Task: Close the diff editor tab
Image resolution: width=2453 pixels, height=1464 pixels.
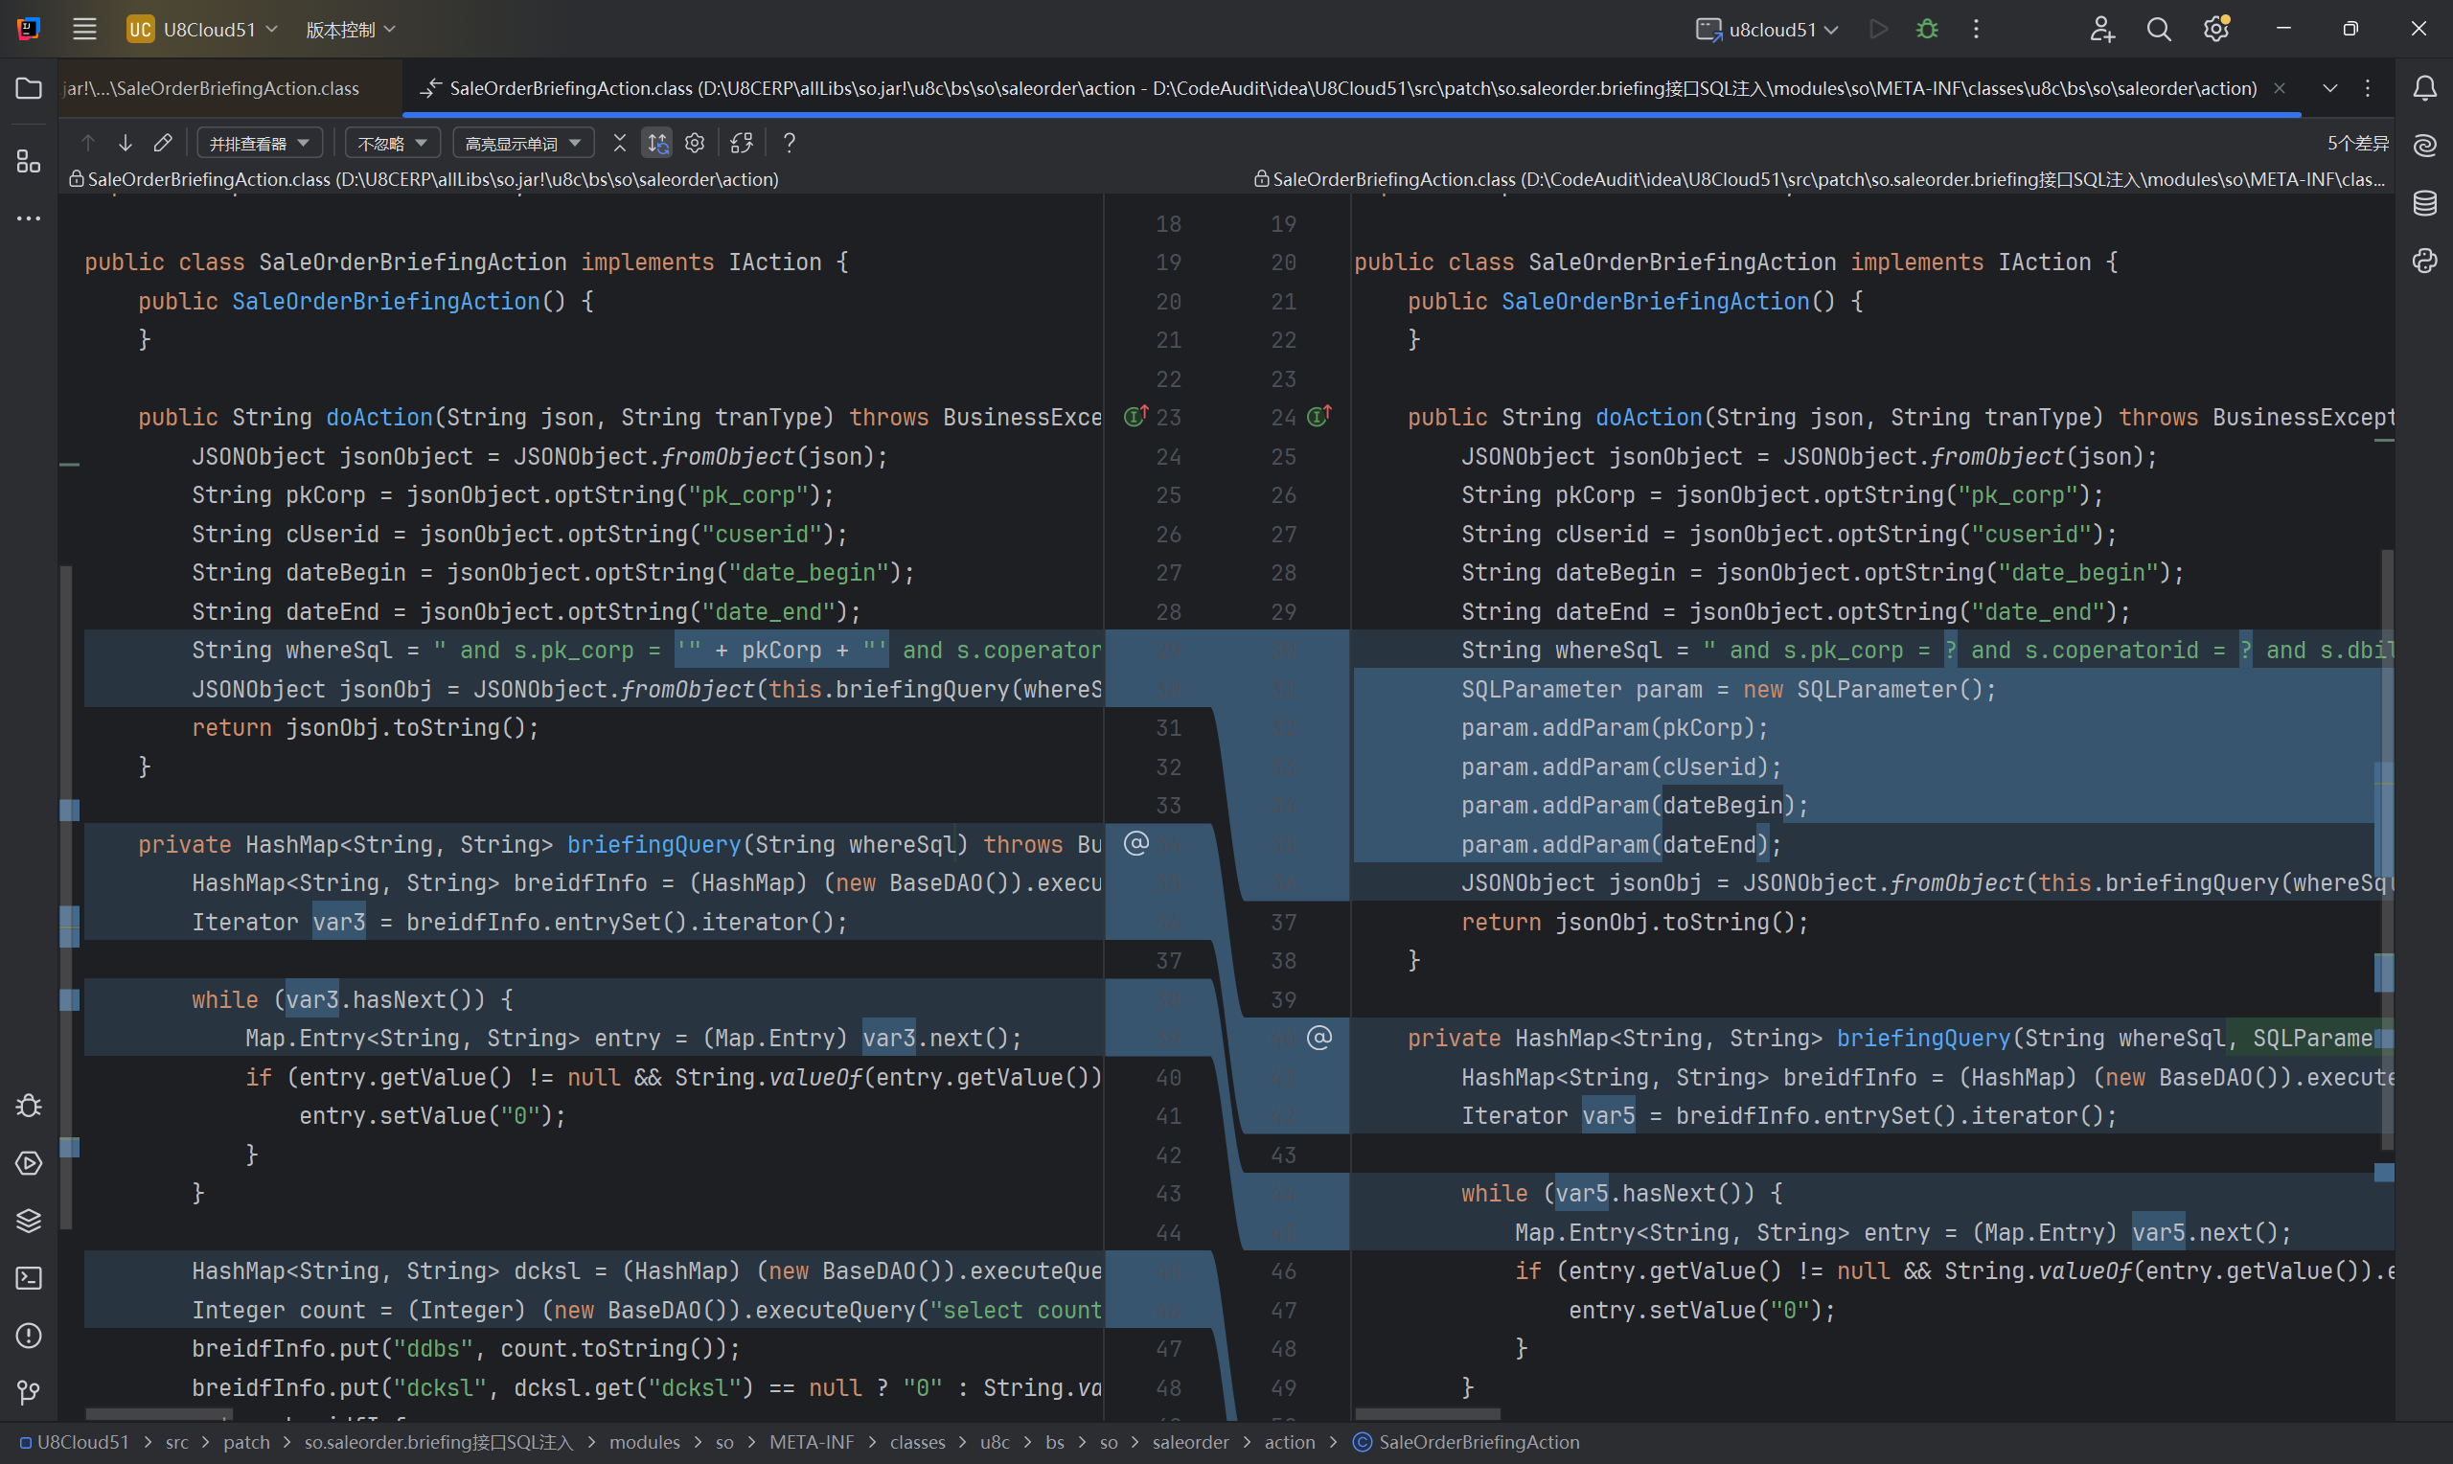Action: (x=2280, y=89)
